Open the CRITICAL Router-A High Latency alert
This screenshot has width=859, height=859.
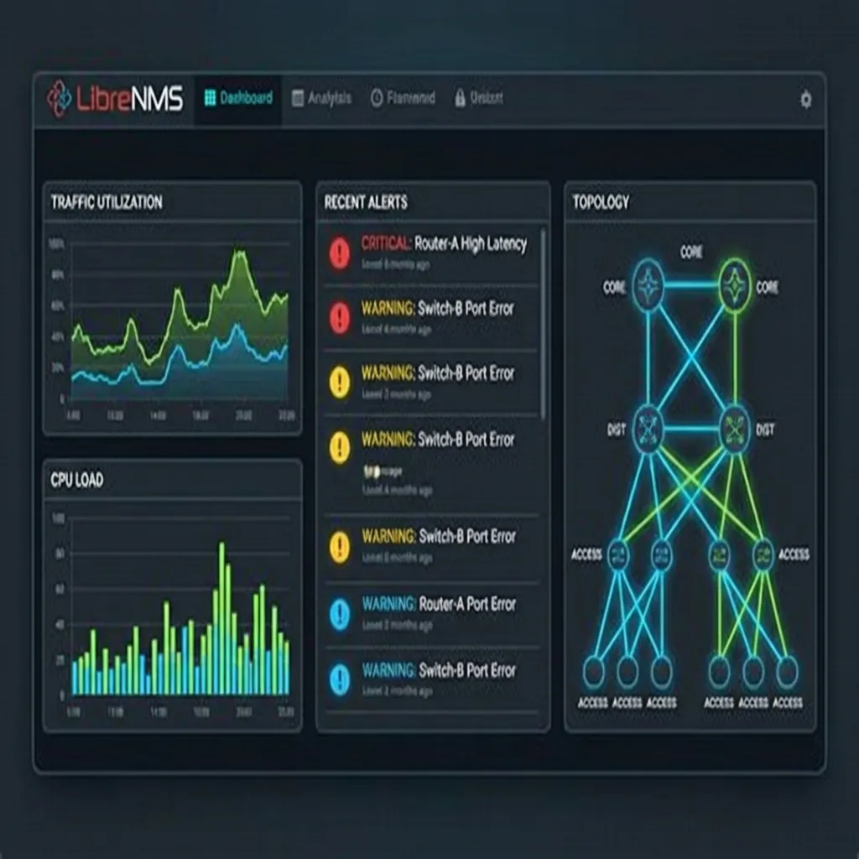[x=444, y=244]
